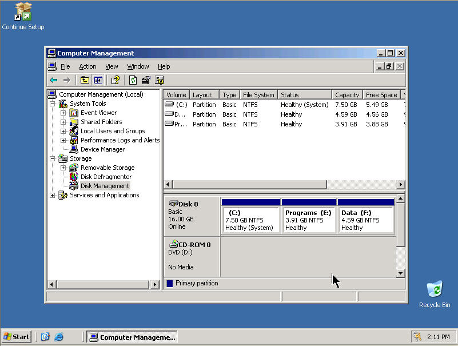This screenshot has width=458, height=346.
Task: Expand the Removable Storage node
Action: (x=63, y=168)
